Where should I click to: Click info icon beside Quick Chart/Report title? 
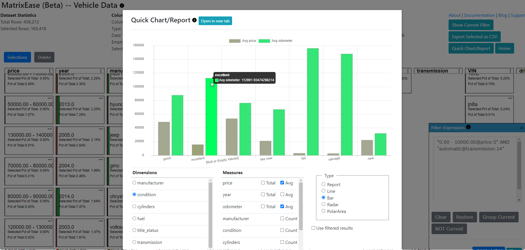194,20
